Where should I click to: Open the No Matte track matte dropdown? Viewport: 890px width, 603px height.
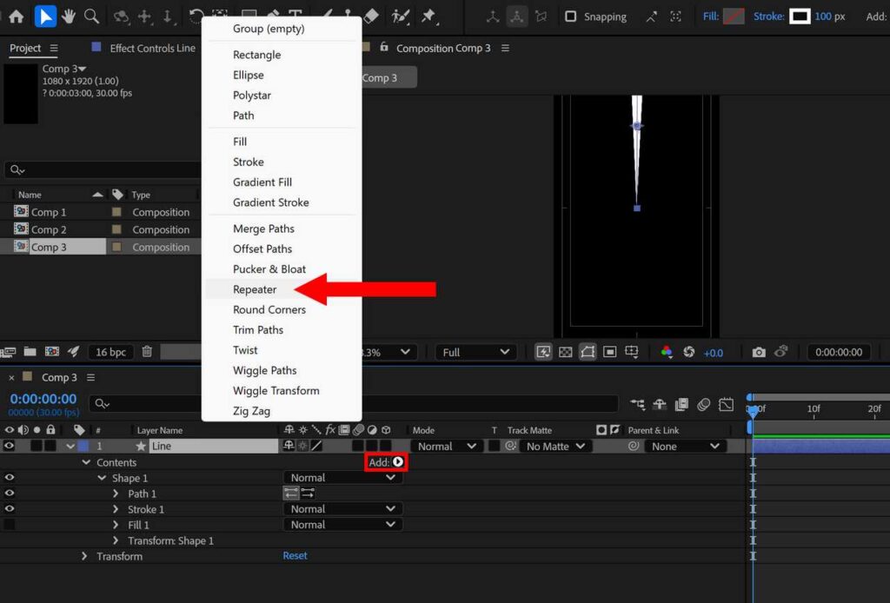point(555,447)
